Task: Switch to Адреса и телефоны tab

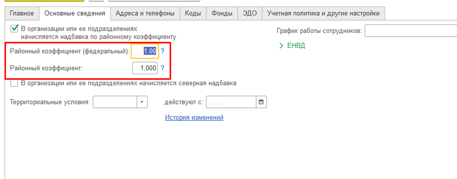Action: [x=145, y=13]
